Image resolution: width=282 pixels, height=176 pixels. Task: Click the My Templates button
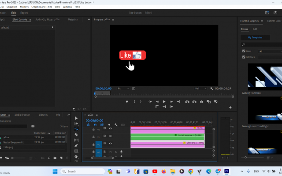tap(255, 37)
